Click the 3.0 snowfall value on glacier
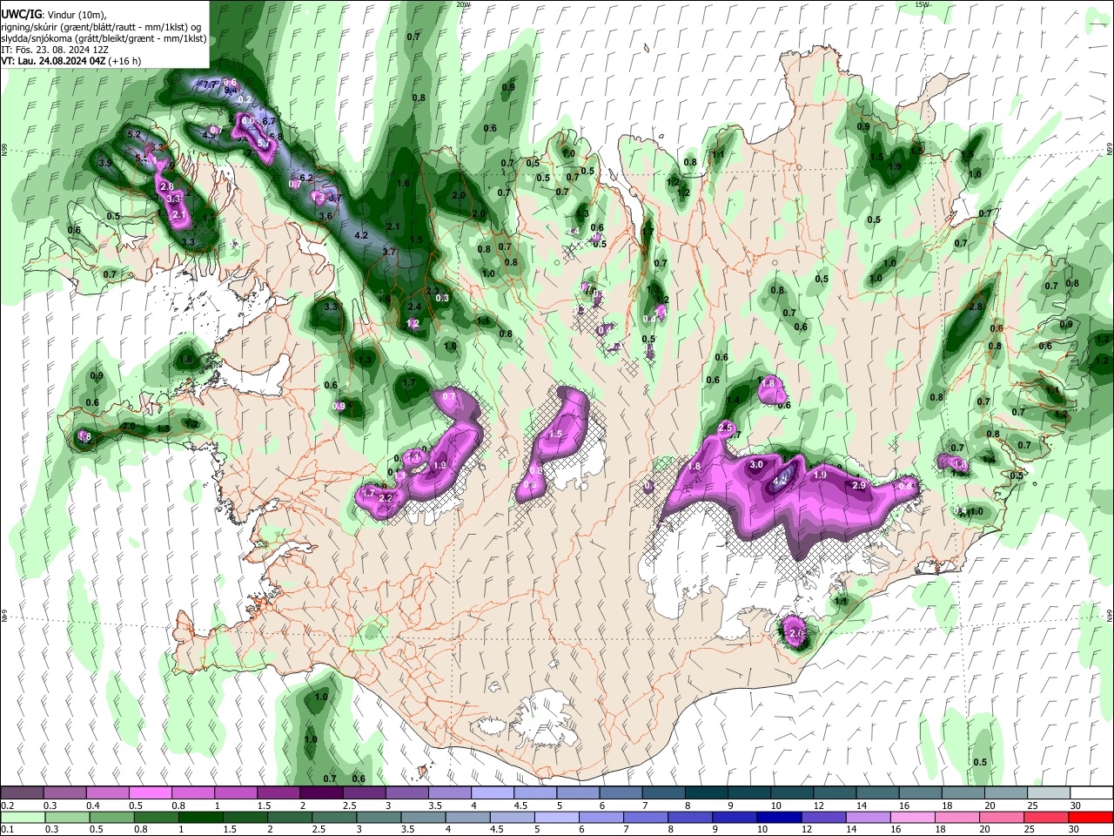The height and width of the screenshot is (836, 1114). tap(756, 465)
